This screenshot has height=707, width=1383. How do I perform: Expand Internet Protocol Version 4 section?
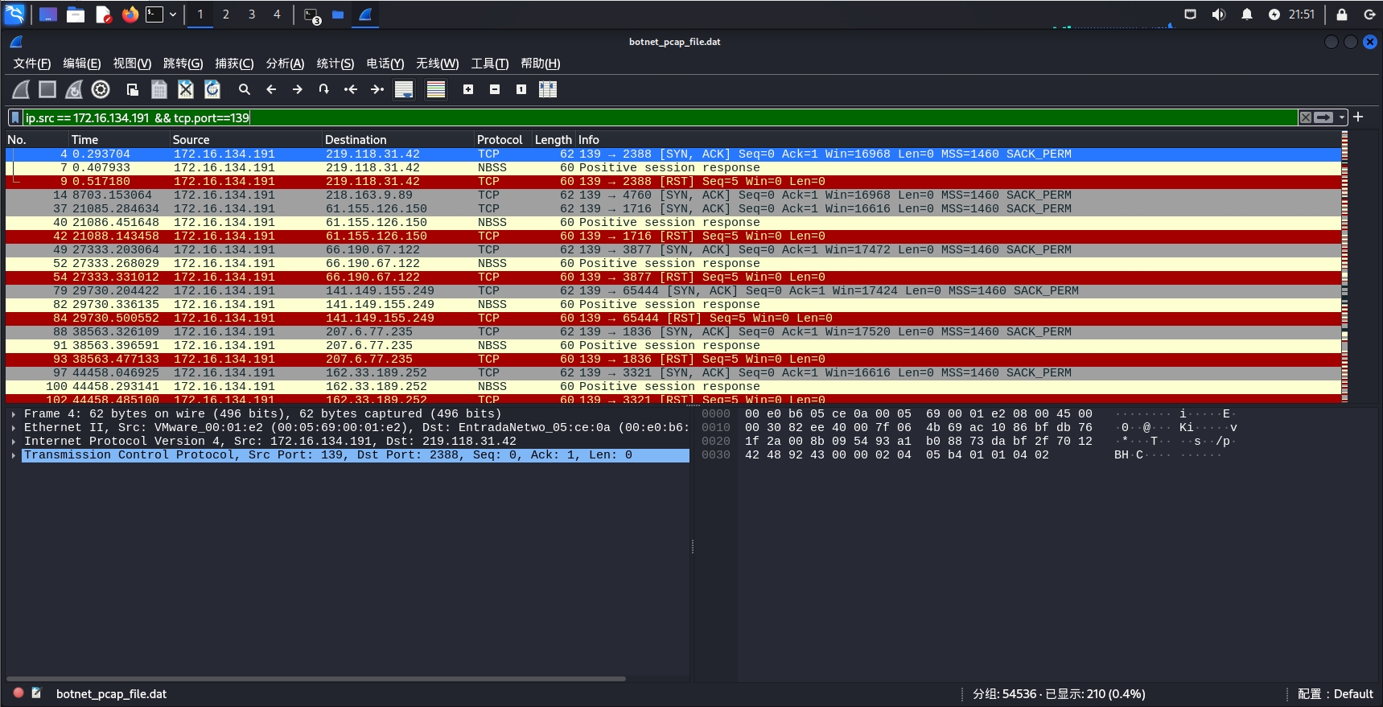[14, 442]
